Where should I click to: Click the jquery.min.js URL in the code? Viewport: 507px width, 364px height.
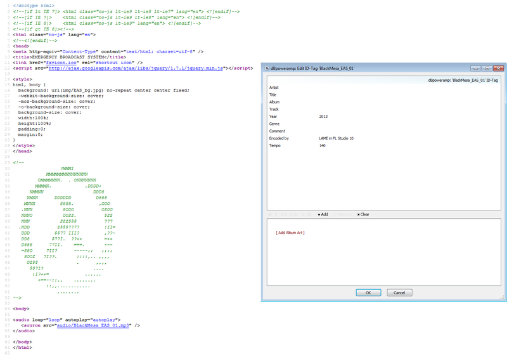[x=136, y=68]
